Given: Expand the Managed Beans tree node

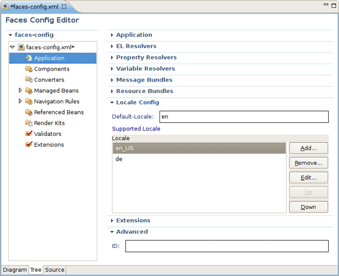Looking at the screenshot, I should point(20,90).
